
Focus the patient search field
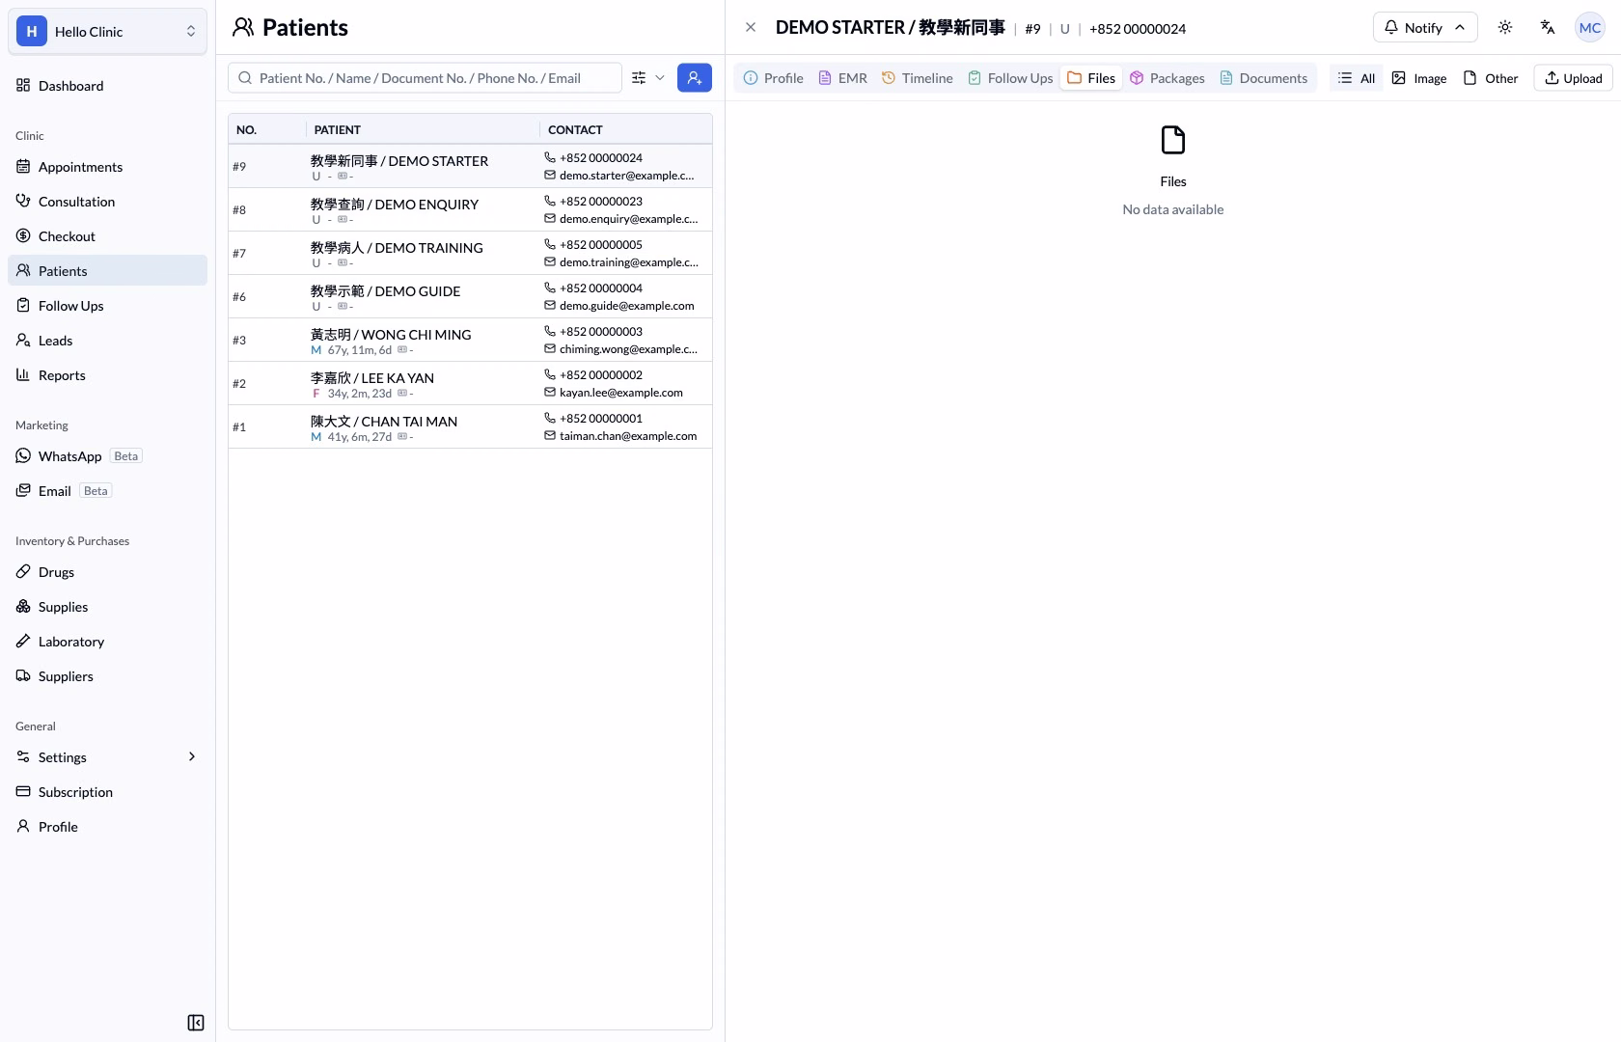point(426,78)
